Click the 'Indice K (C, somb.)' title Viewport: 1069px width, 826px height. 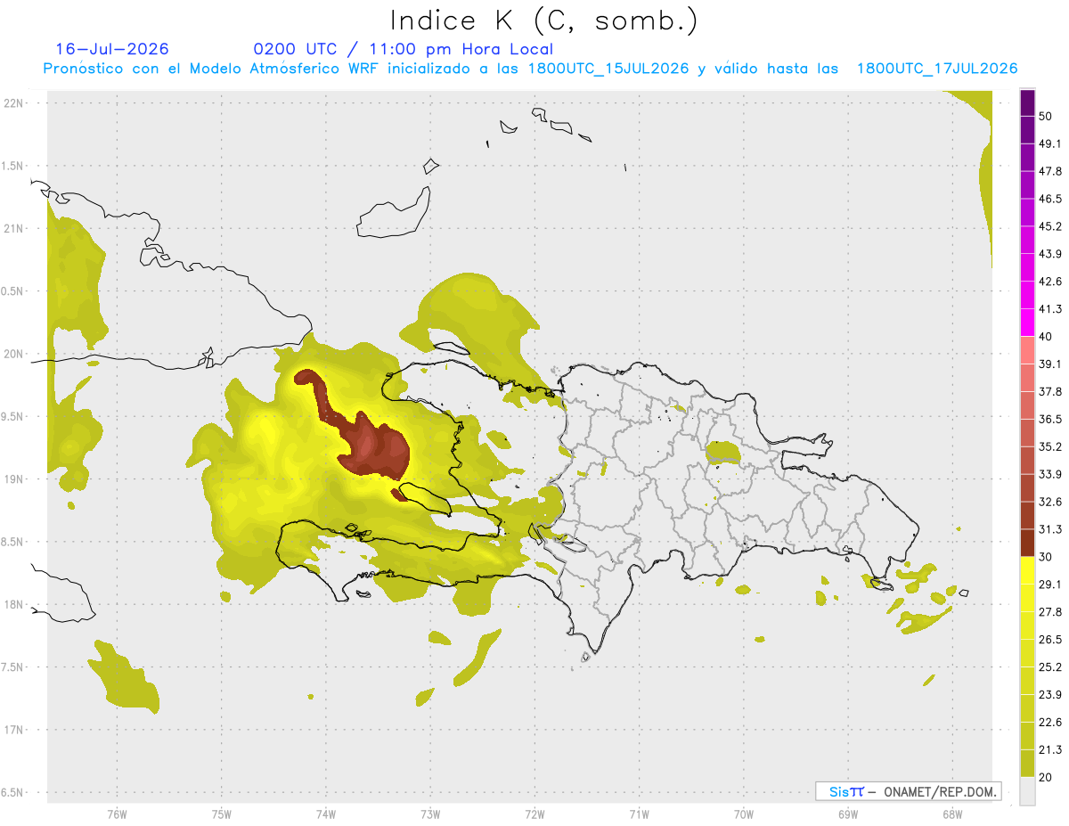[543, 20]
